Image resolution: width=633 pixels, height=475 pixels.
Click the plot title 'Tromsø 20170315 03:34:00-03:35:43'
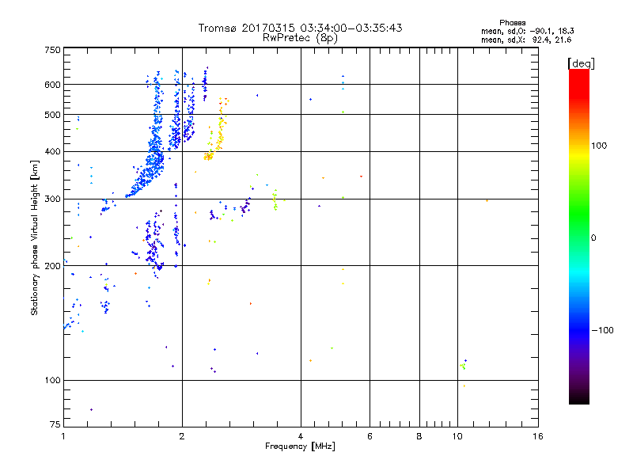tap(300, 28)
